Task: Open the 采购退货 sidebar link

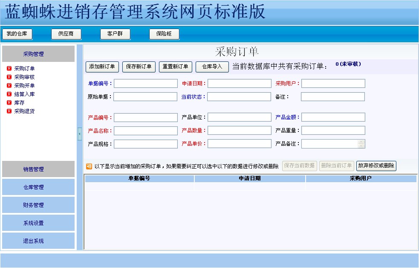Action: 24,111
